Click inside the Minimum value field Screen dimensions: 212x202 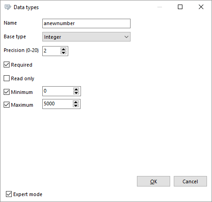click(58, 91)
